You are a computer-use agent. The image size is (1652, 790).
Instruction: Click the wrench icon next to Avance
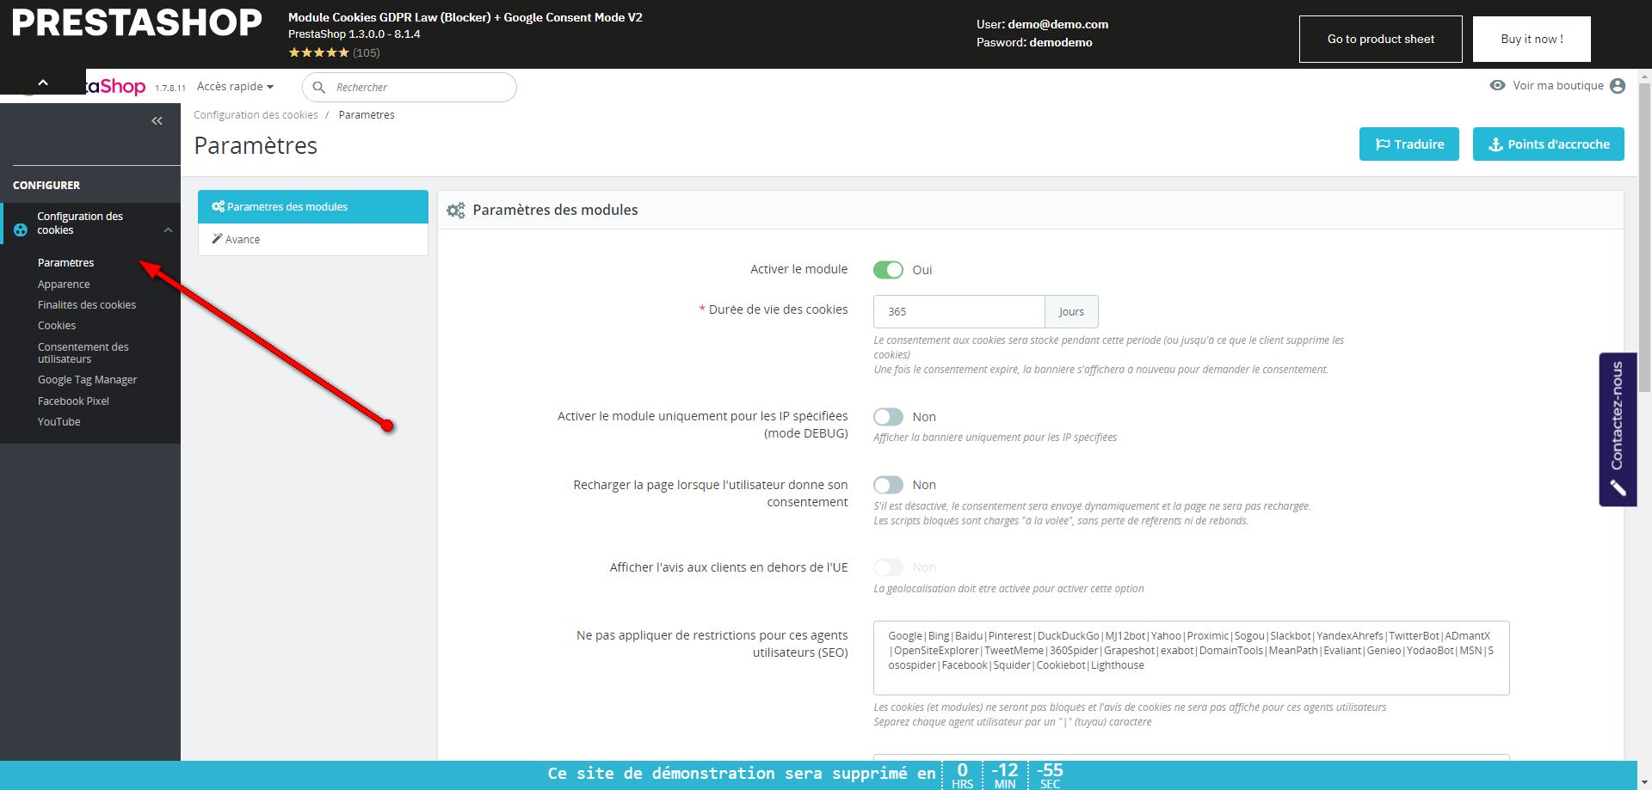tap(217, 239)
